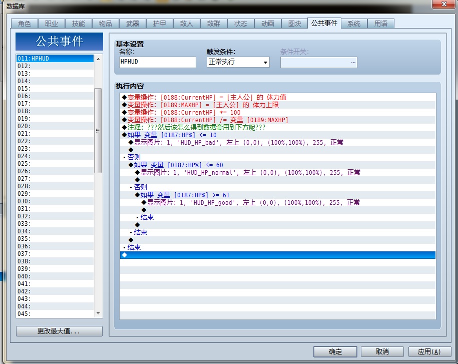Click the event list scroll up arrow
Viewport: 458px width, 364px height.
(98, 59)
